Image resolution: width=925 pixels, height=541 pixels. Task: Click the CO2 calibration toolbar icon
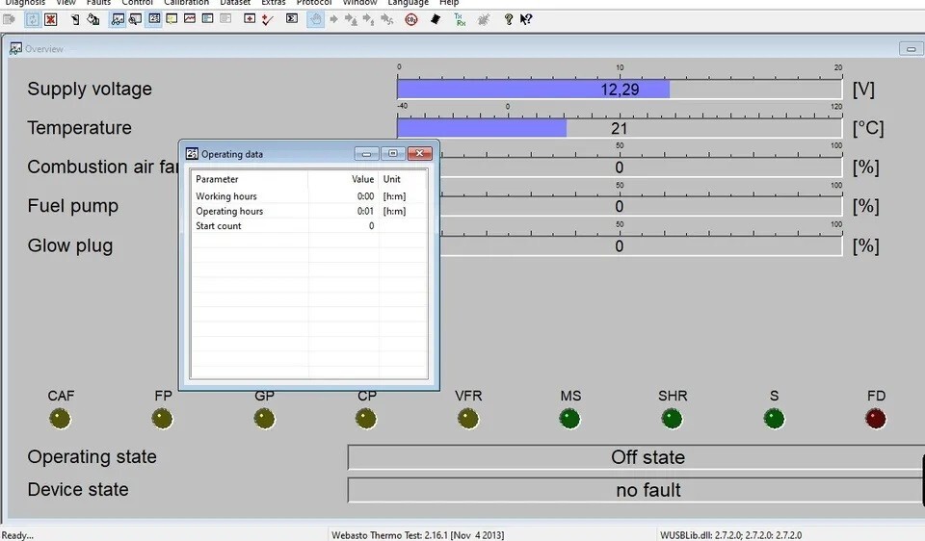tap(411, 19)
